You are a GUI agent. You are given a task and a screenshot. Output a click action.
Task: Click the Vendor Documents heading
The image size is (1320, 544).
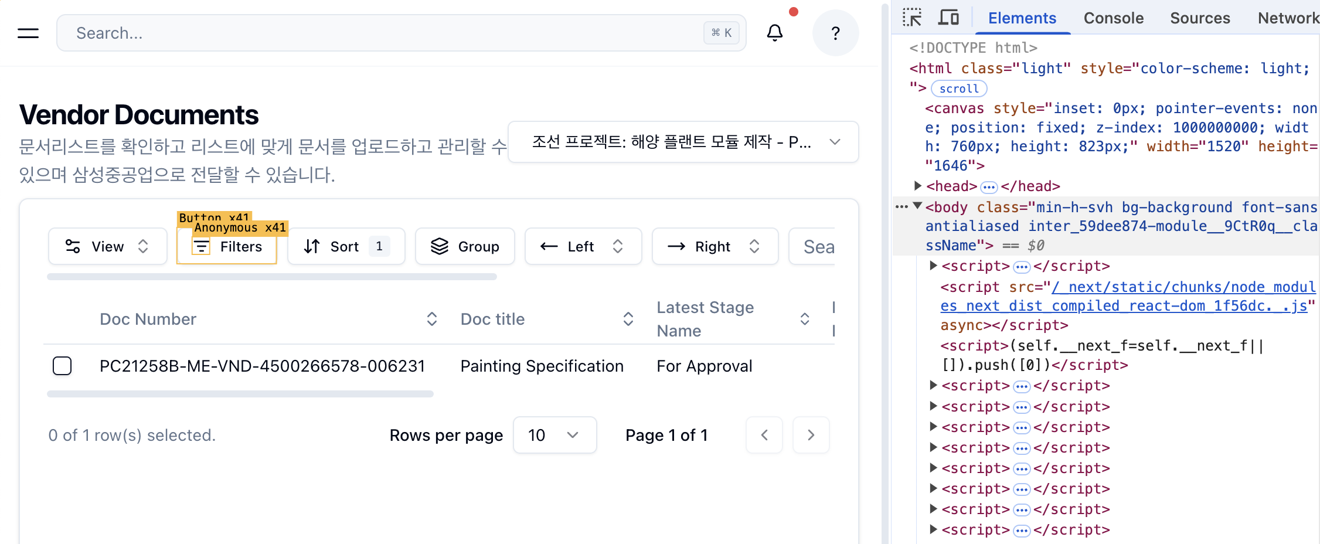(139, 115)
